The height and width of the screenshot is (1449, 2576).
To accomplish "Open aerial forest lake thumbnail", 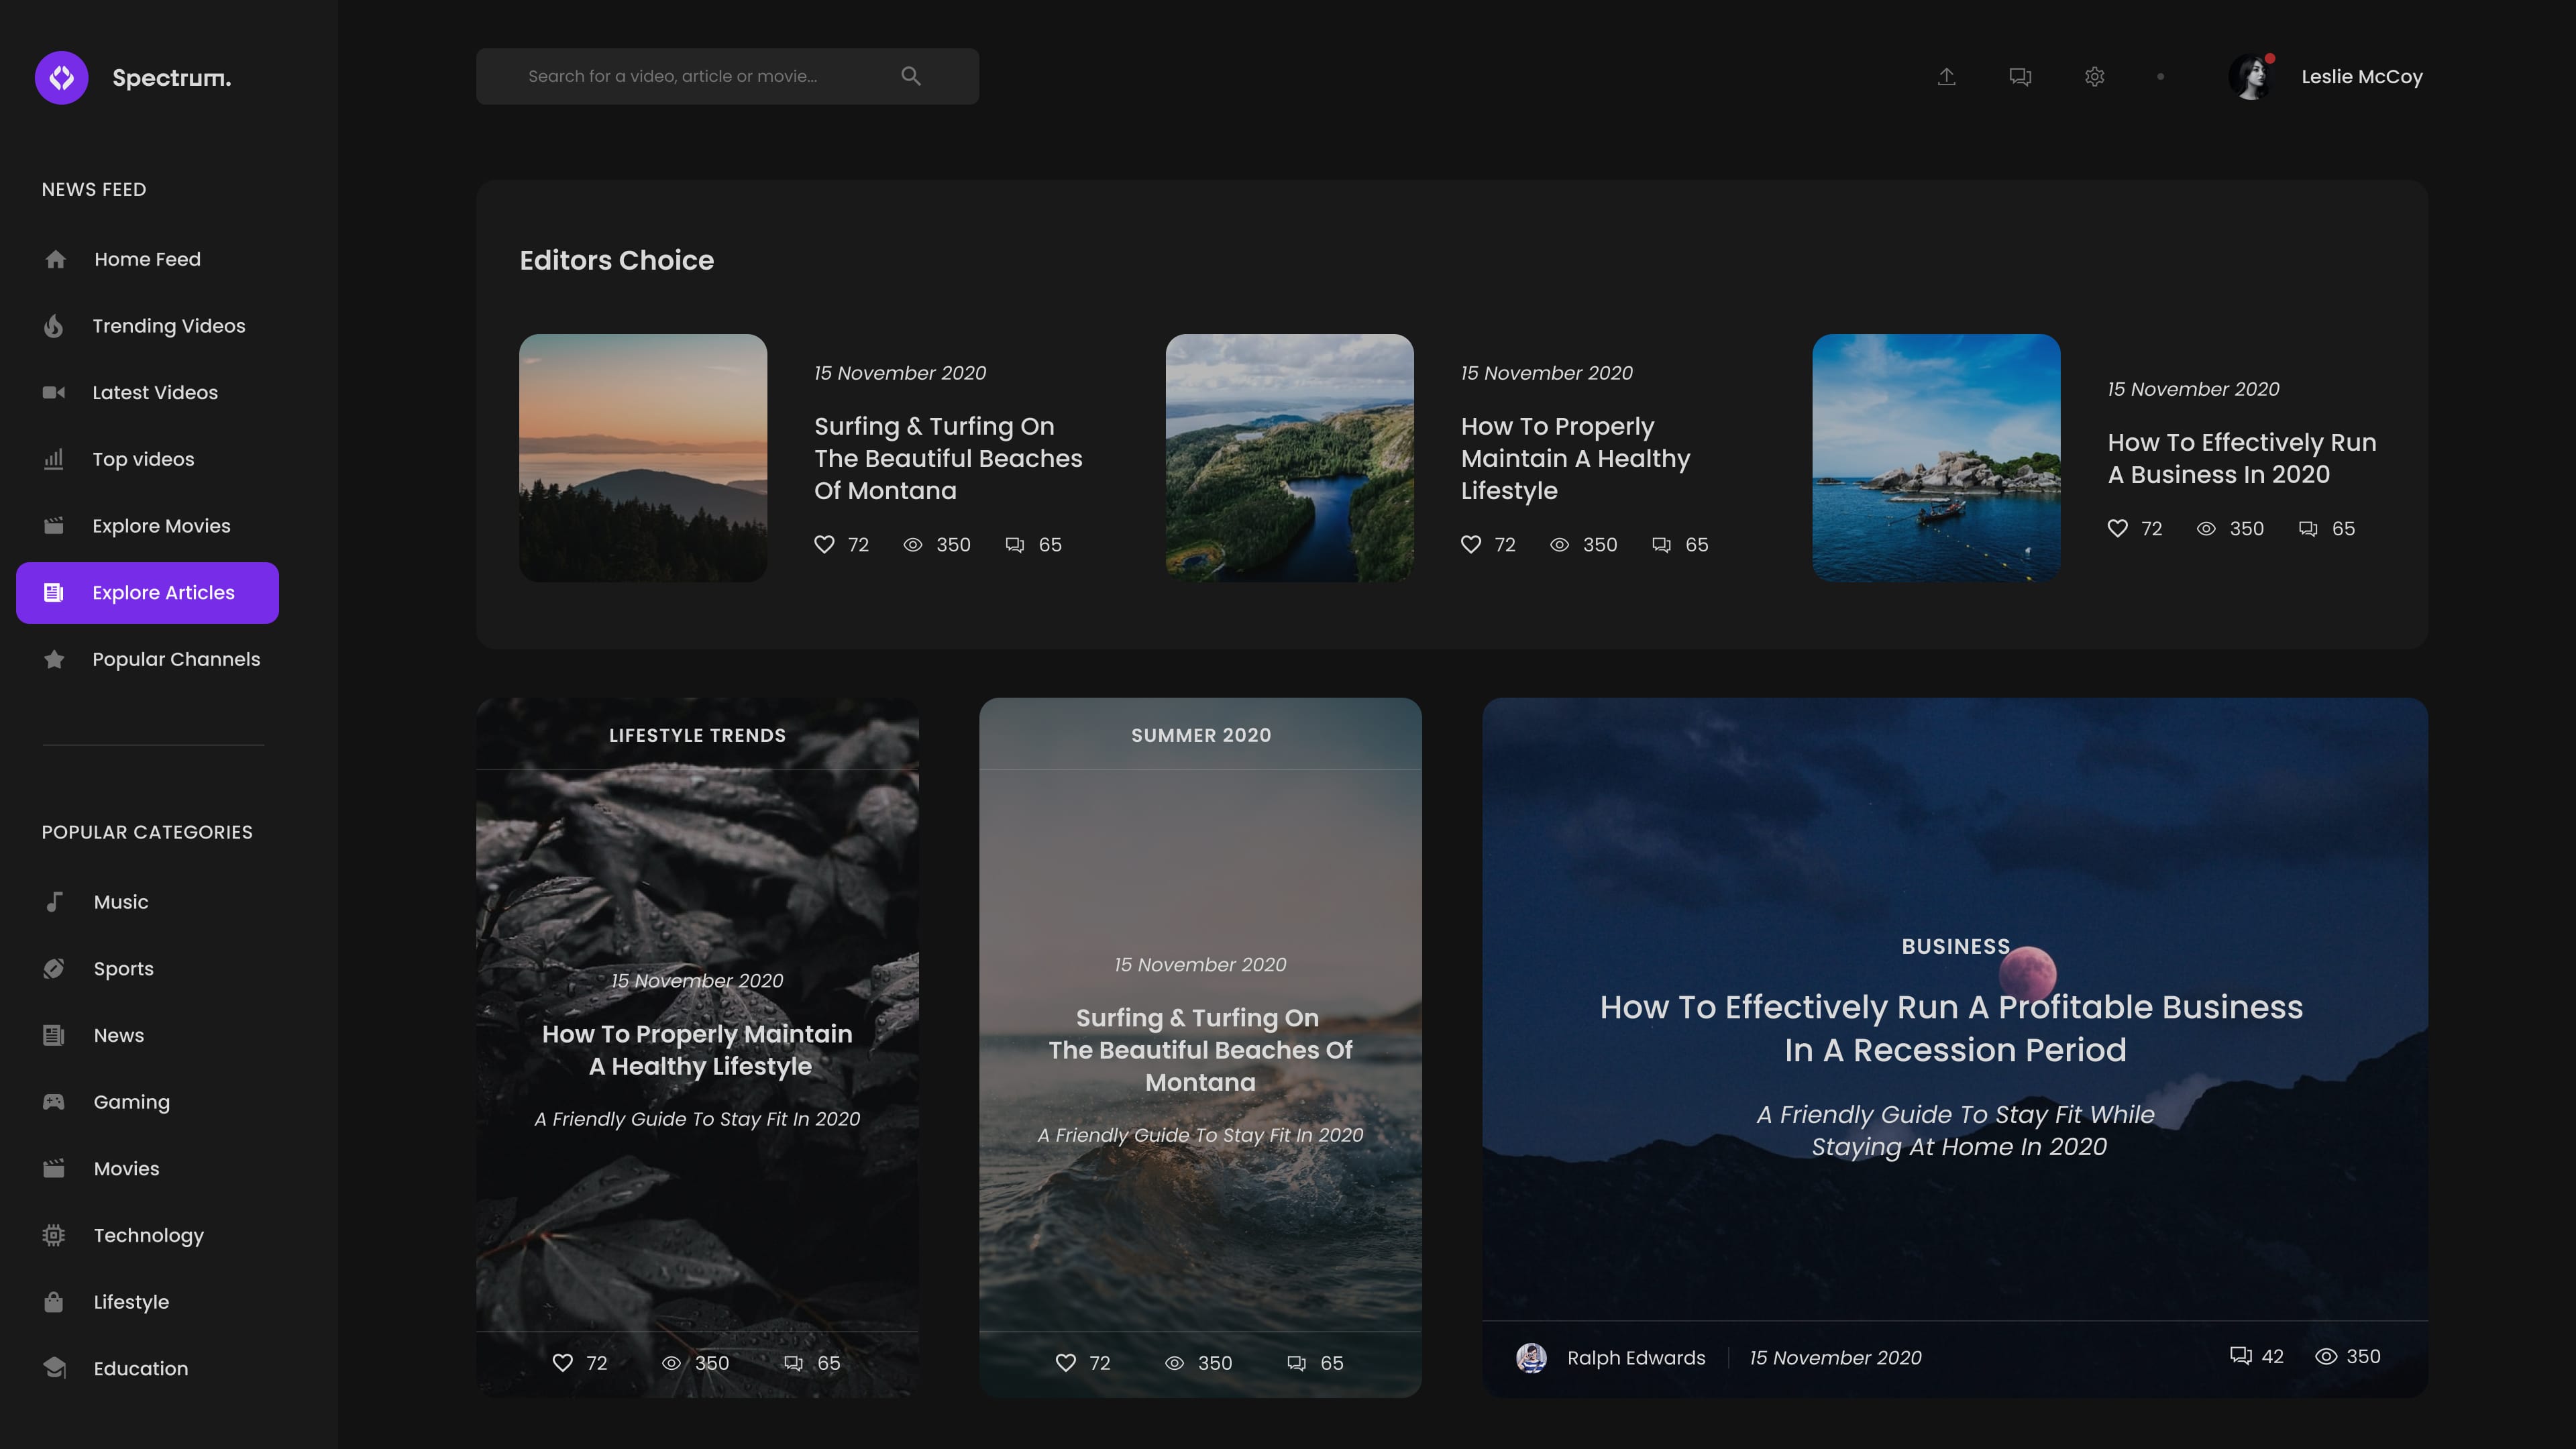I will [1289, 458].
